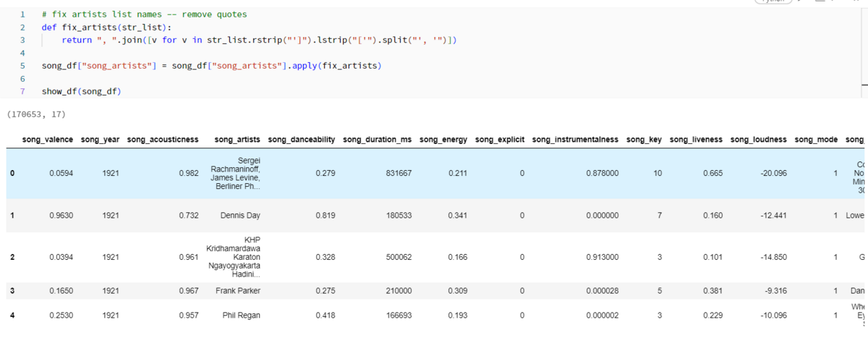The image size is (868, 338).
Task: Click valence value 0.0394
Action: pyautogui.click(x=60, y=257)
